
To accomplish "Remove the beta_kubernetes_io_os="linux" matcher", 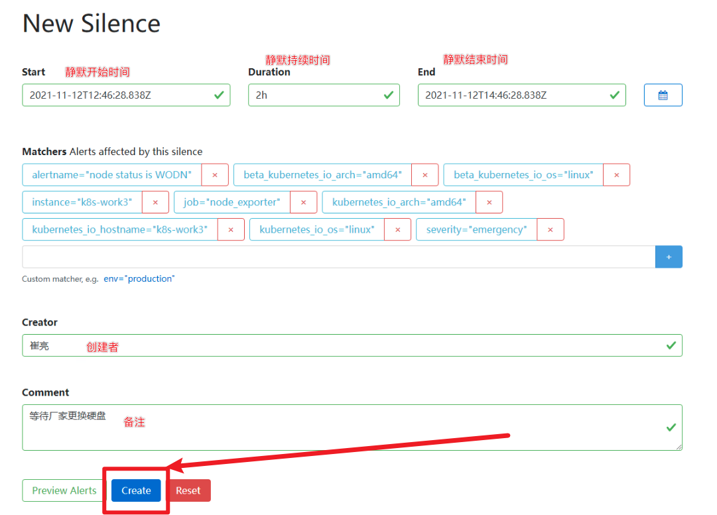I will pos(616,175).
